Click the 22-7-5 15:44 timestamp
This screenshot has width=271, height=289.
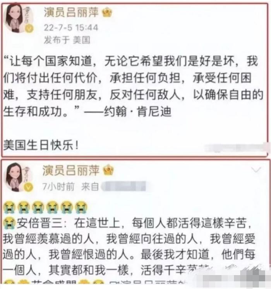coord(71,28)
